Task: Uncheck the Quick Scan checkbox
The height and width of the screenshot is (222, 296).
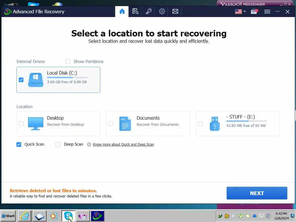Action: pyautogui.click(x=19, y=145)
